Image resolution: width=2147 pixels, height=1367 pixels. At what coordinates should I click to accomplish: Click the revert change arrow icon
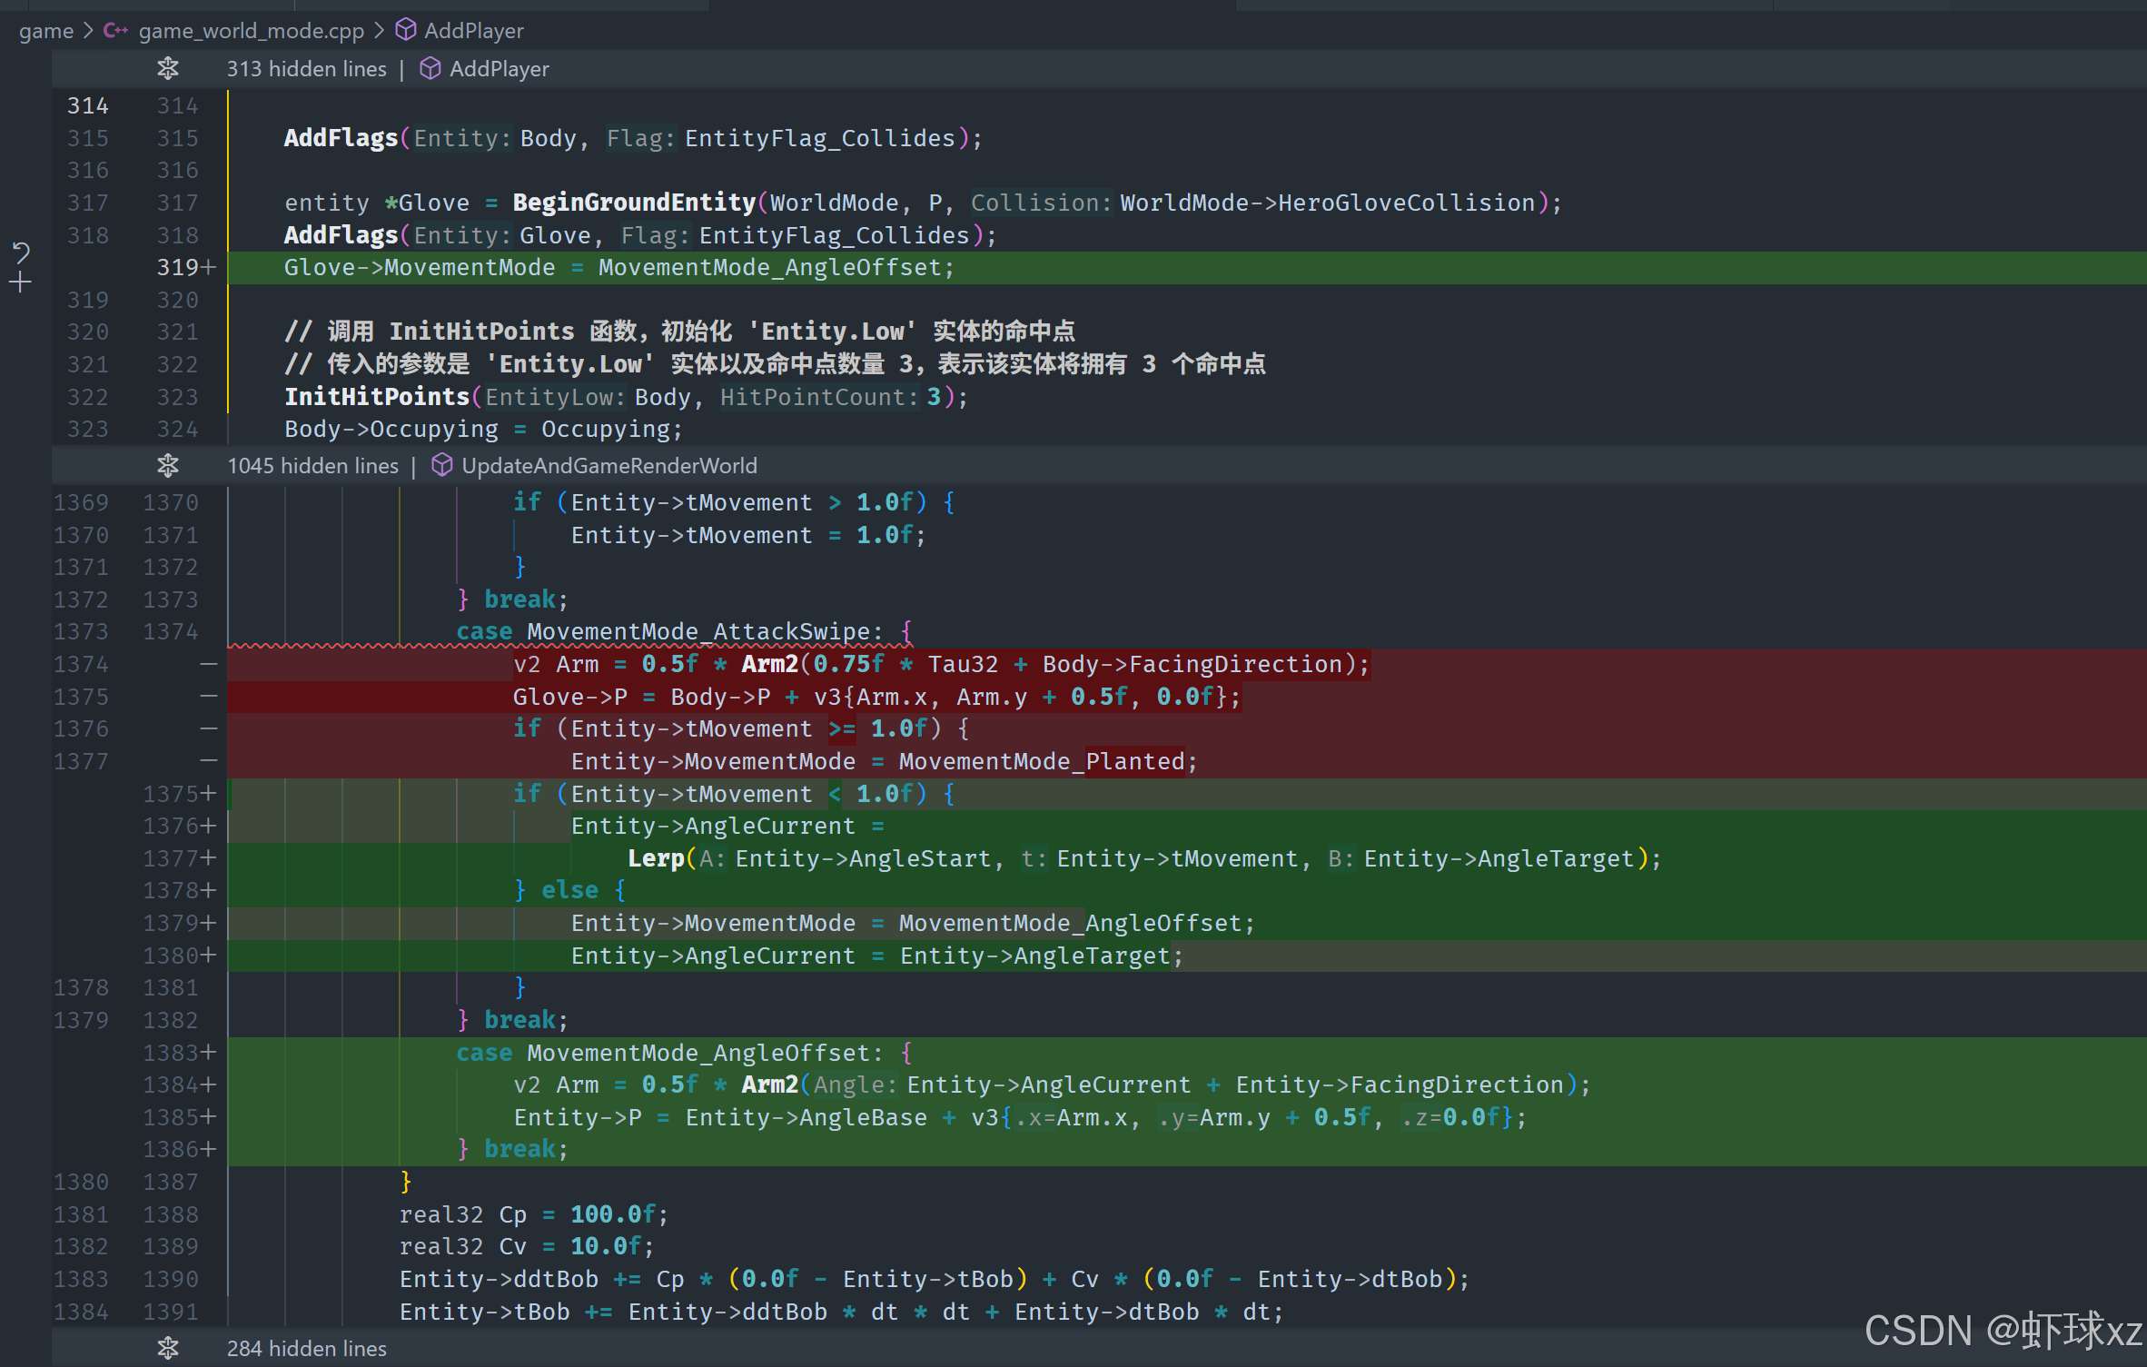(21, 253)
